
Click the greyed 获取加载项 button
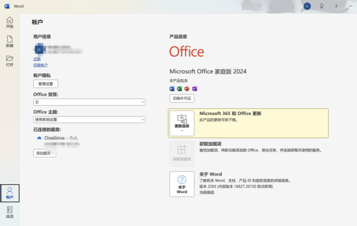click(x=182, y=154)
